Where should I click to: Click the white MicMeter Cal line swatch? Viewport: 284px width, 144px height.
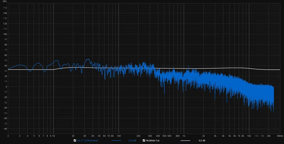click(x=185, y=140)
